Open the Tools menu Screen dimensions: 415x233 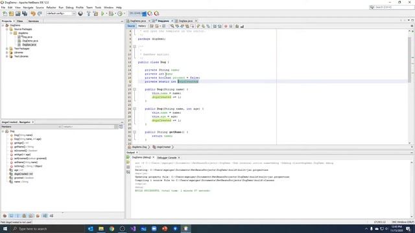(98, 7)
